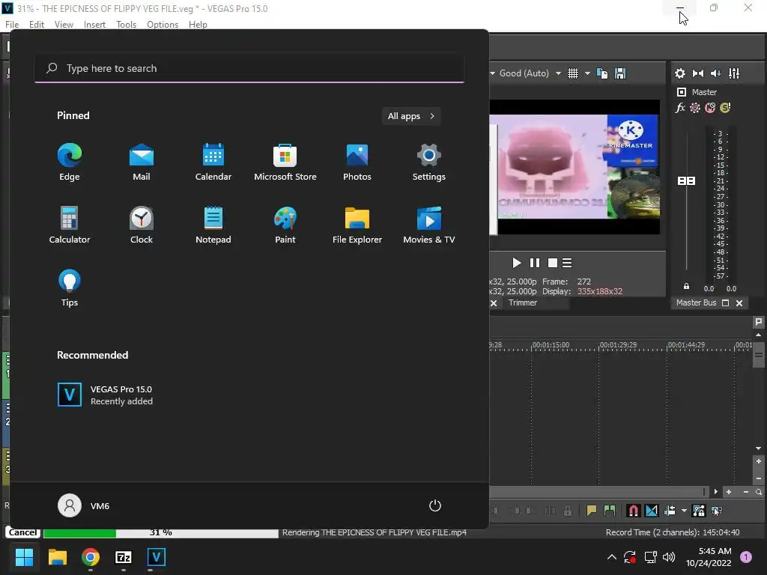Expand the Good (Auto) preview quality dropdown
Viewport: 767px width, 575px height.
pyautogui.click(x=558, y=73)
